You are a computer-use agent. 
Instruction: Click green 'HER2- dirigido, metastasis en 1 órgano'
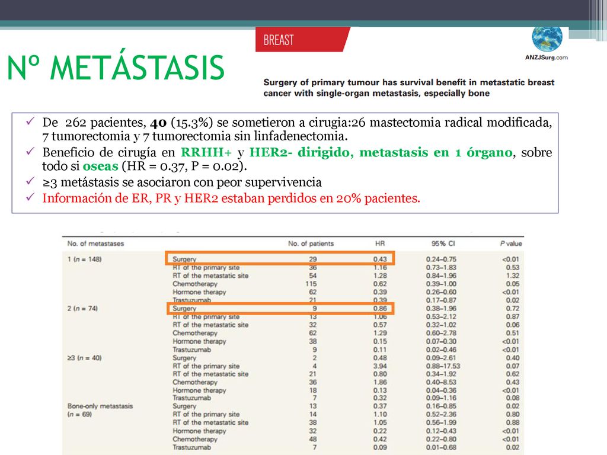coord(381,152)
